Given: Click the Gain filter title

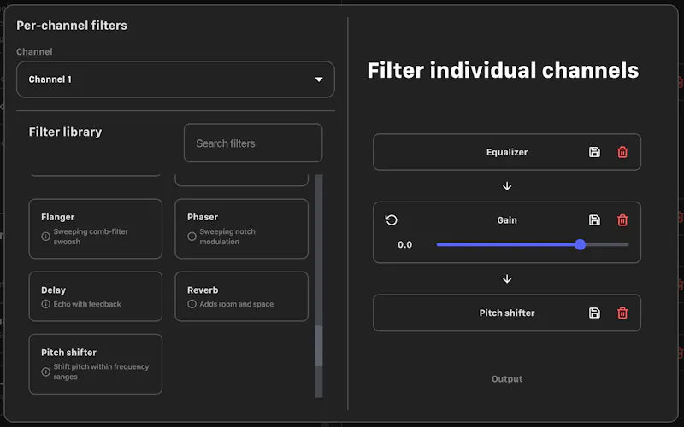Looking at the screenshot, I should coord(507,220).
